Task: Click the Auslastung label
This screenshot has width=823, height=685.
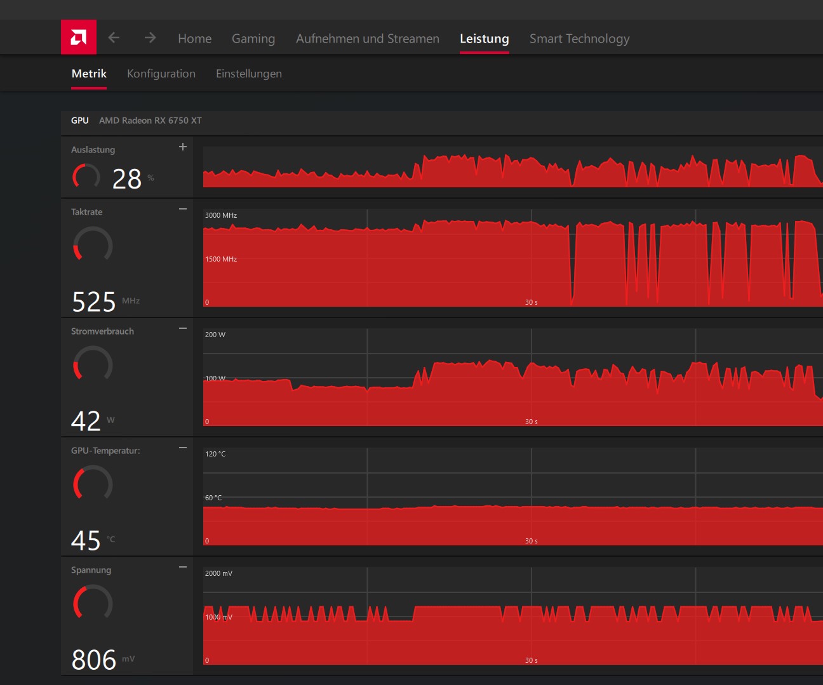Action: [93, 150]
